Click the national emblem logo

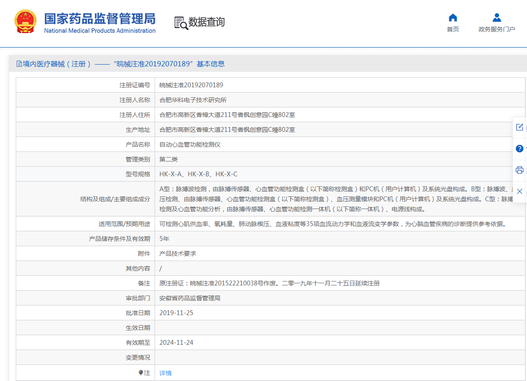(26, 21)
